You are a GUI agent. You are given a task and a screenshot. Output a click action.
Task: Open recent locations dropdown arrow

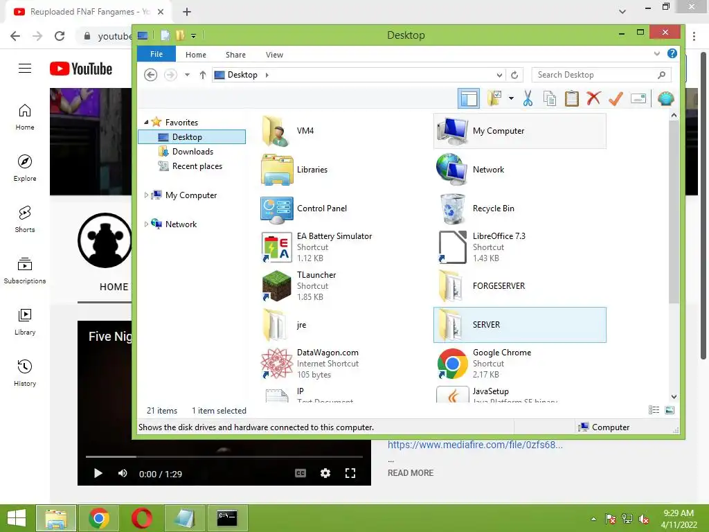tap(187, 75)
